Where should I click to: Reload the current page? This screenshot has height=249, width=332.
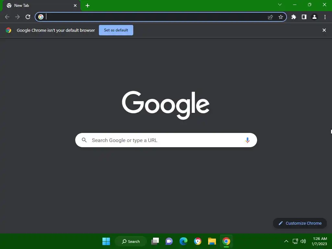(28, 17)
